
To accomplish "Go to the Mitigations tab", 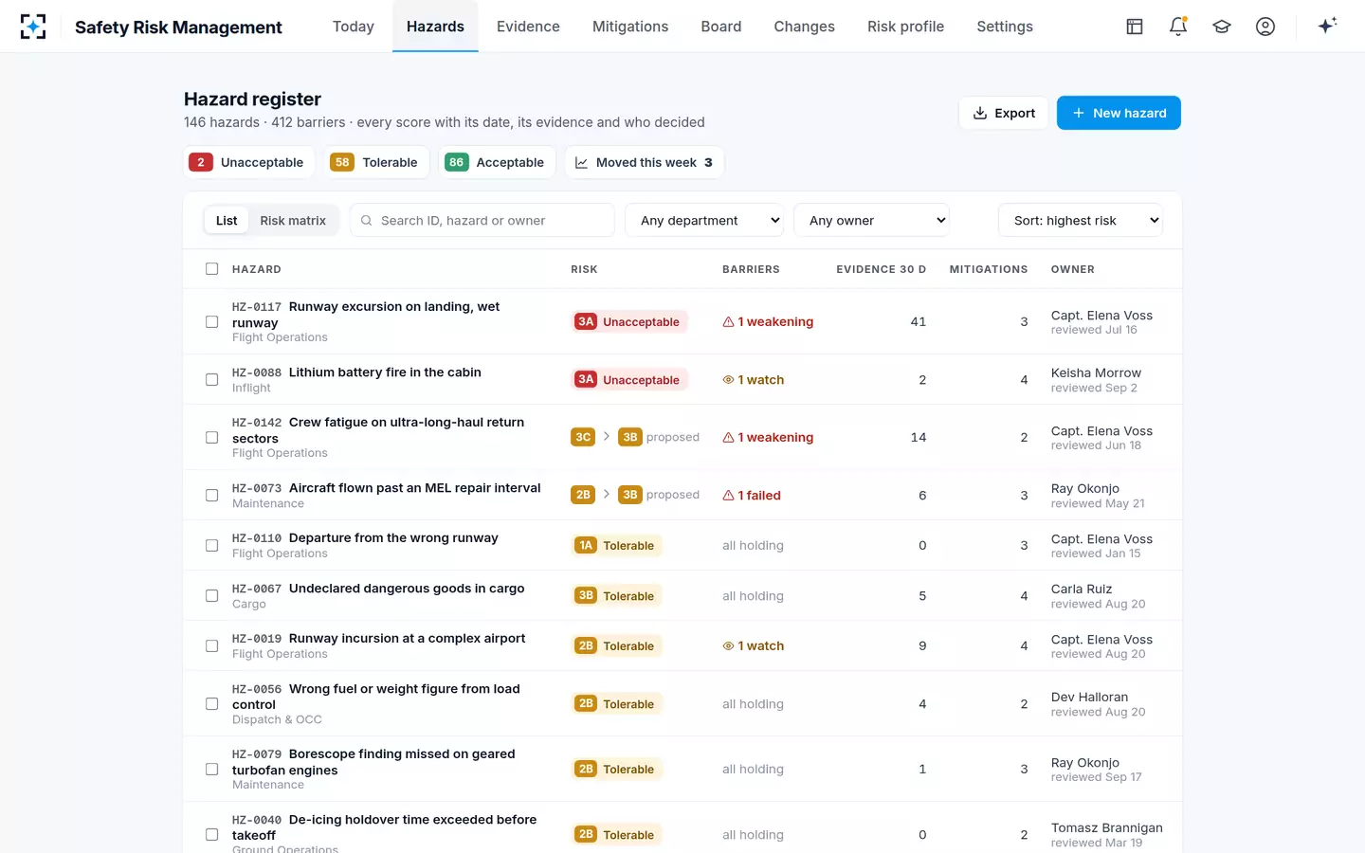I will pyautogui.click(x=630, y=27).
